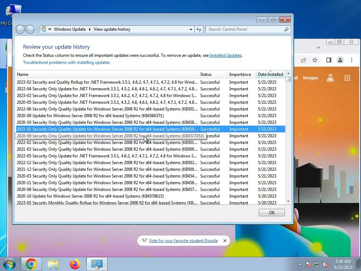
Task: Click the OK button
Action: click(272, 212)
